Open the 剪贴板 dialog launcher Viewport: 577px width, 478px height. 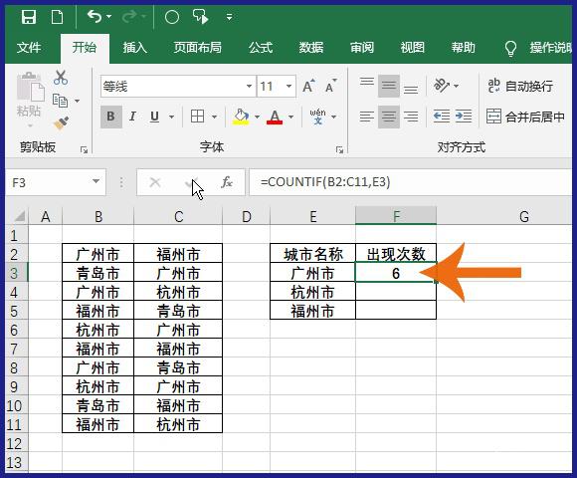click(84, 149)
